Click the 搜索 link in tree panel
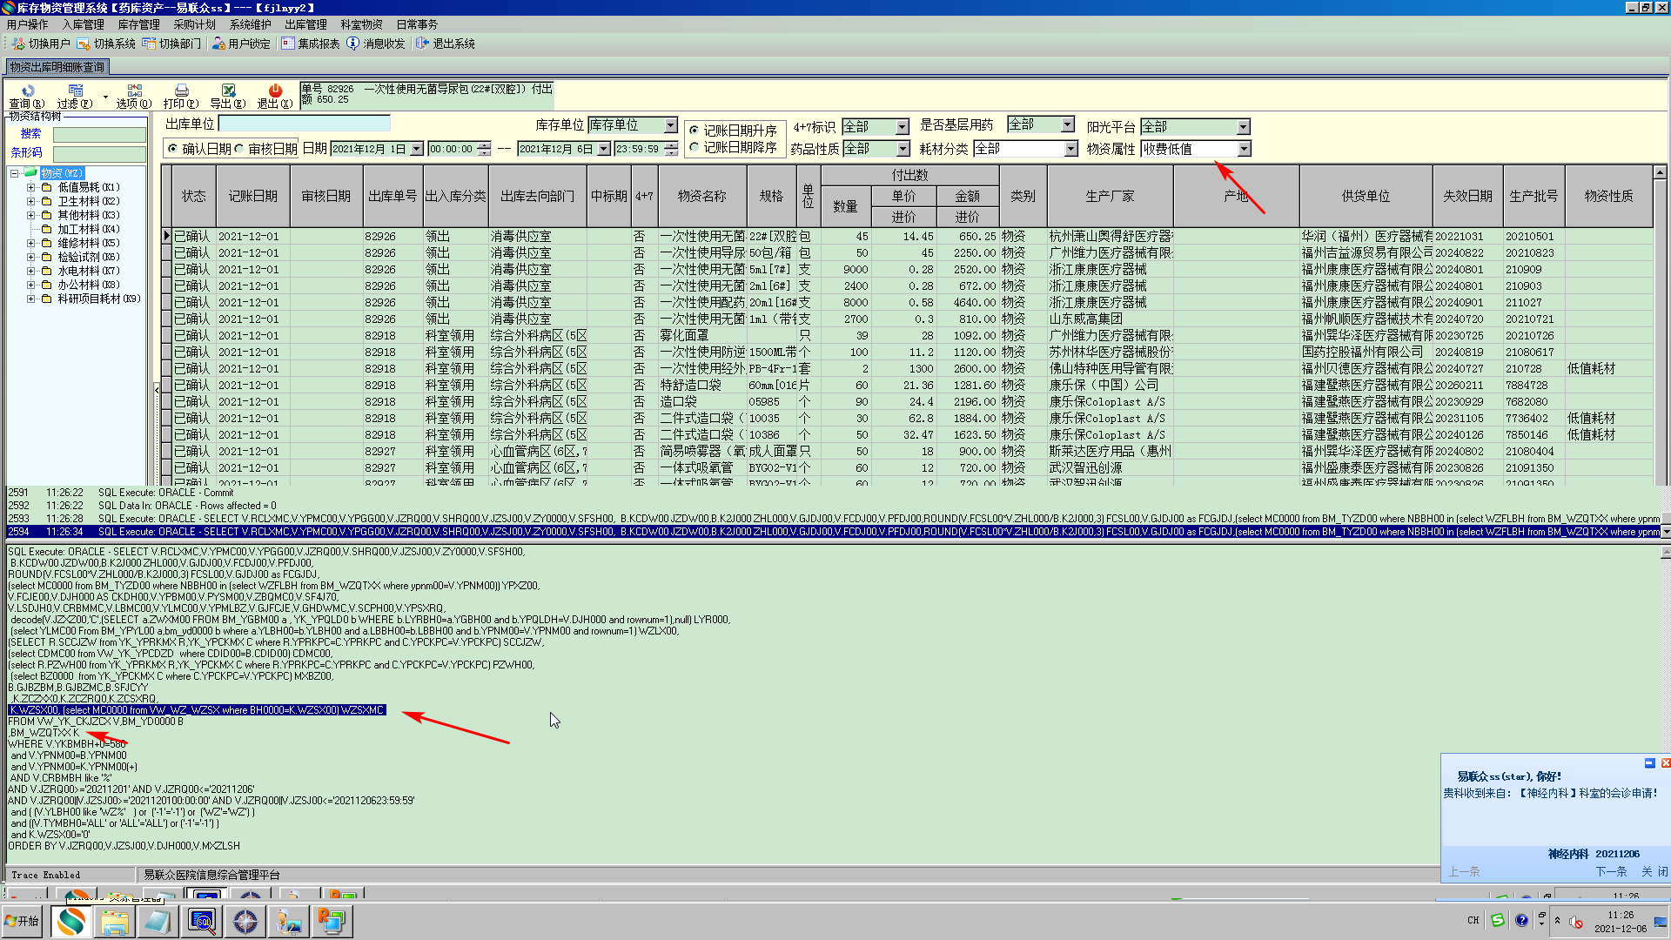Image resolution: width=1671 pixels, height=940 pixels. coord(30,133)
